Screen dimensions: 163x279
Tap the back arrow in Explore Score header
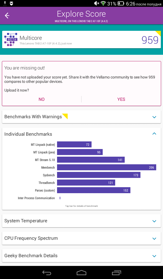[7, 16]
